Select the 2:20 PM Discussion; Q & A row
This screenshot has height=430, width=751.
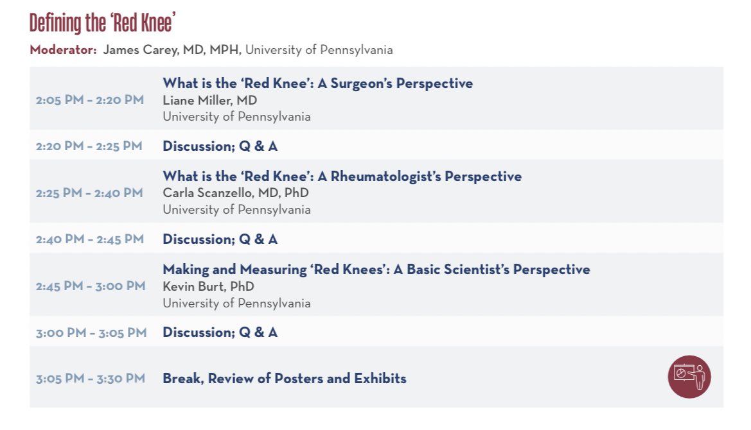point(376,146)
